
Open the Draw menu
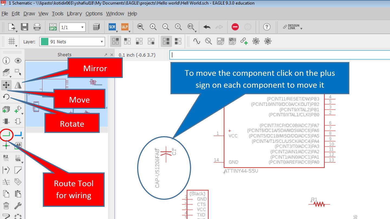29,14
